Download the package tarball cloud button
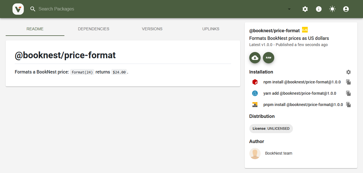 pos(255,58)
